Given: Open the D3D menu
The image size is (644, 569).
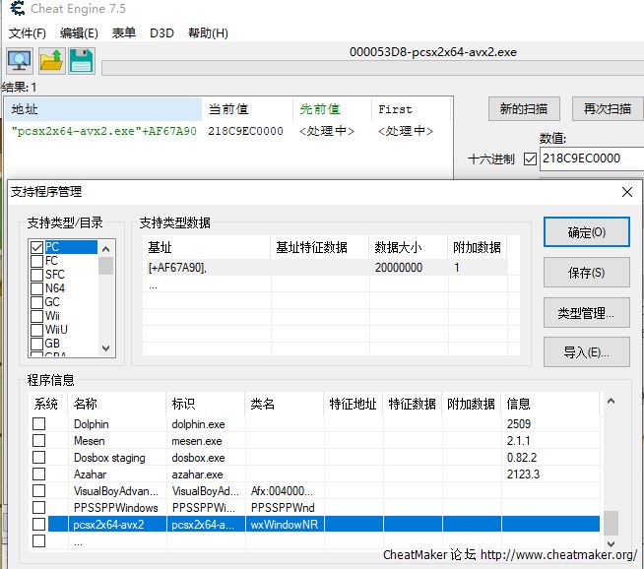Looking at the screenshot, I should (161, 32).
